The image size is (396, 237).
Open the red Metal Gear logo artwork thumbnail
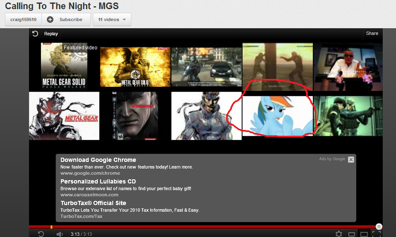point(64,116)
